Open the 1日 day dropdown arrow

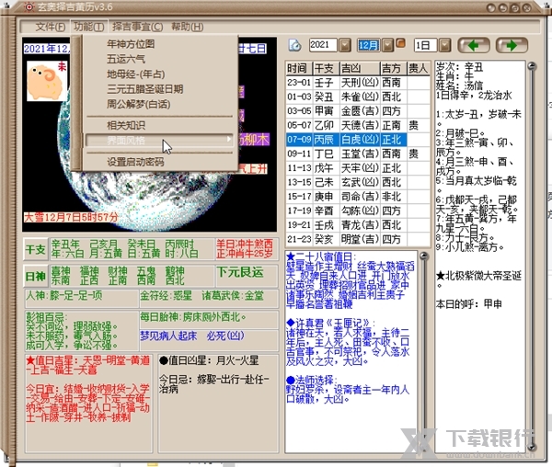(x=445, y=45)
